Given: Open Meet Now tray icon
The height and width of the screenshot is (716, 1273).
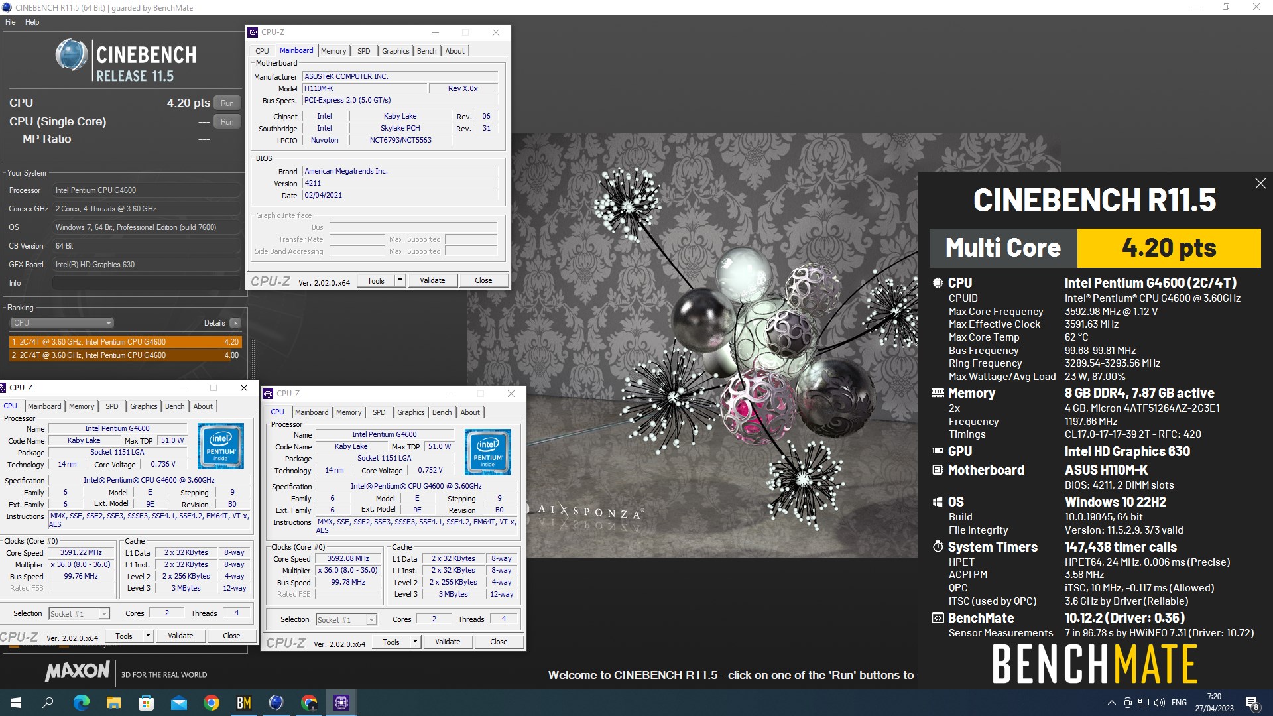Looking at the screenshot, I should pos(1128,703).
